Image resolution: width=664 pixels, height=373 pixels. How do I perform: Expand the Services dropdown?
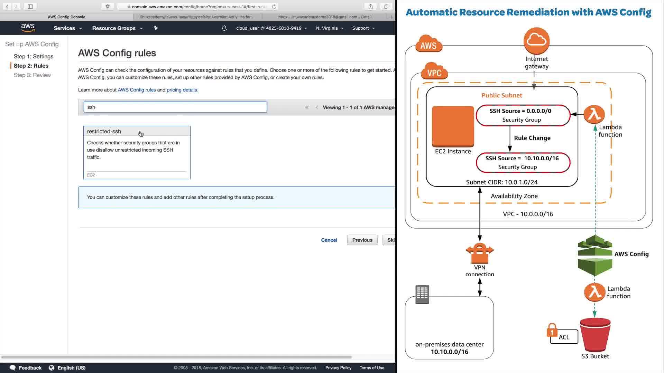click(x=68, y=28)
